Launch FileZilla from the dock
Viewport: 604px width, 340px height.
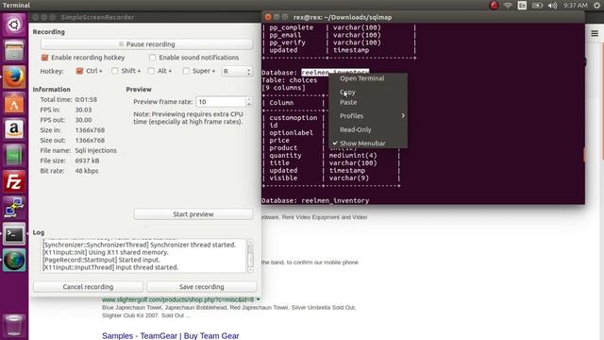pyautogui.click(x=14, y=181)
